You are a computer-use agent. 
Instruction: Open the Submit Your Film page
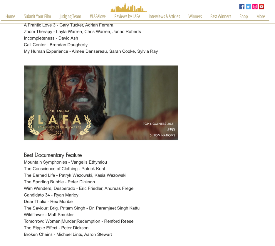[x=37, y=16]
